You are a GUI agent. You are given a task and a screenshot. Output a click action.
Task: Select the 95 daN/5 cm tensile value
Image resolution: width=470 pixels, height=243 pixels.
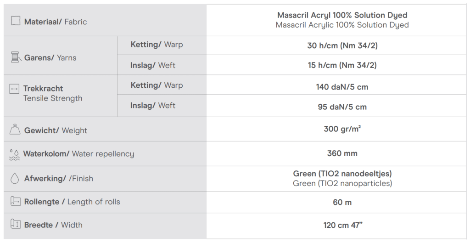(x=342, y=107)
